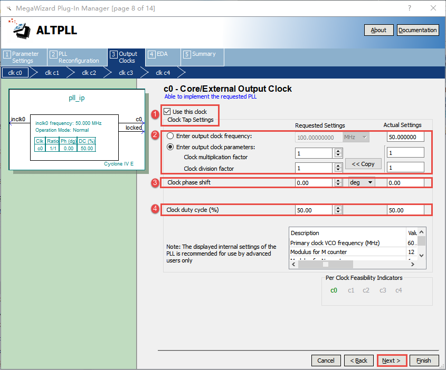Screen dimensions: 446x370
Task: Decrease clock division factor with down arrow
Action: 338,170
